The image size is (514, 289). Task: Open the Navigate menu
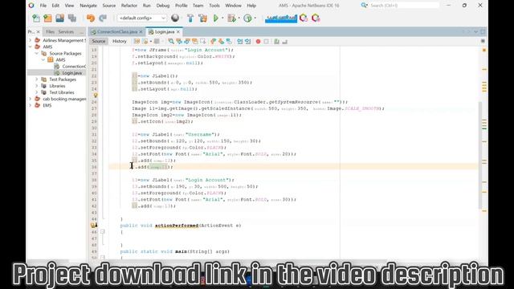88,6
